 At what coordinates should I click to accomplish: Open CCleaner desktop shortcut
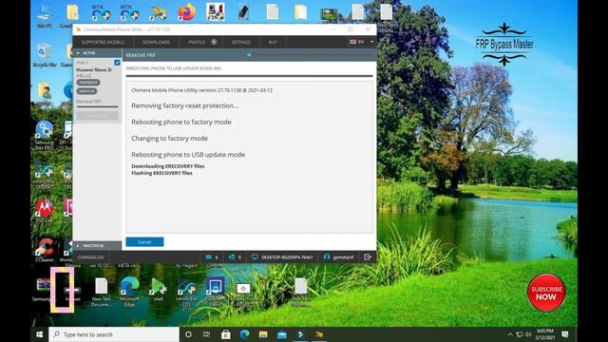[x=45, y=250]
